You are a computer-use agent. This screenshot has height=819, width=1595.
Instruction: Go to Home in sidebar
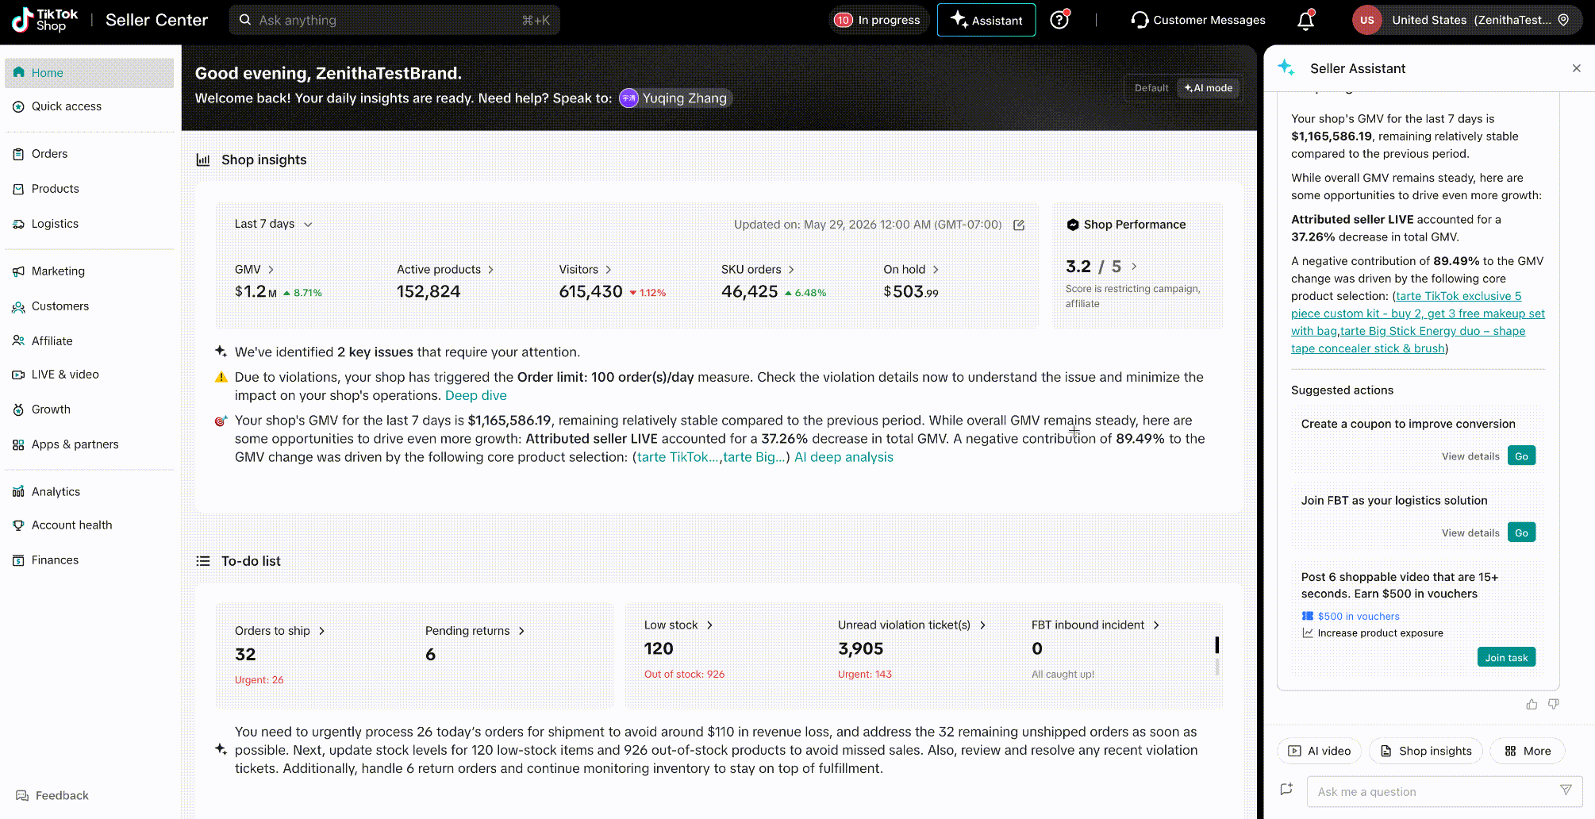[89, 73]
